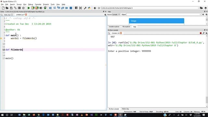Switch to the untitled1.py editor tab
The width and height of the screenshot is (208, 117).
tap(20, 15)
